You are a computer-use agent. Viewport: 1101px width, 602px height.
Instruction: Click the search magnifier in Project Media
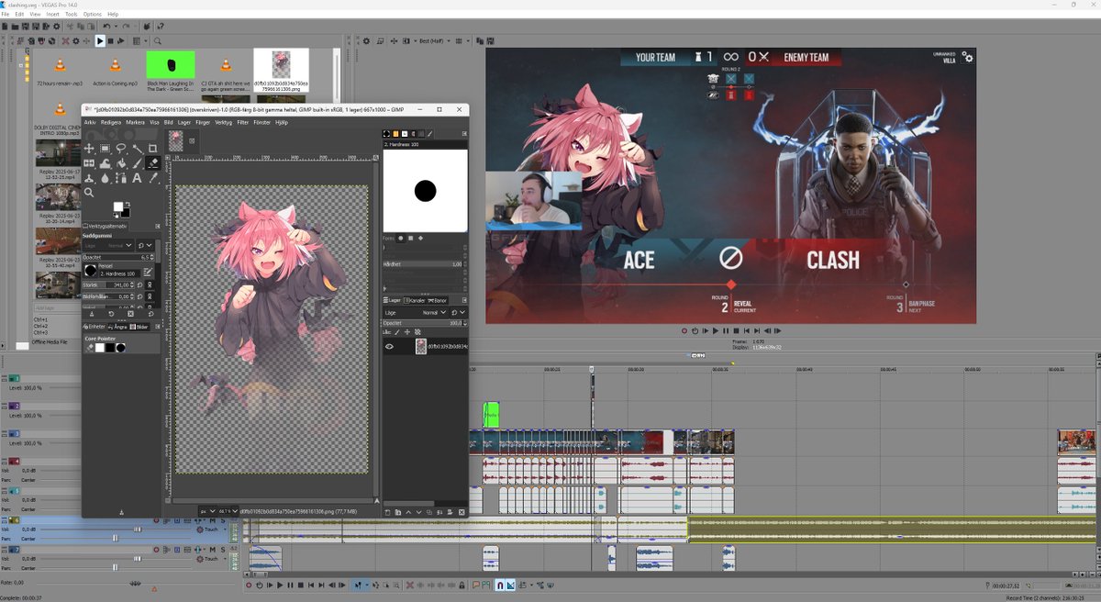pos(157,41)
